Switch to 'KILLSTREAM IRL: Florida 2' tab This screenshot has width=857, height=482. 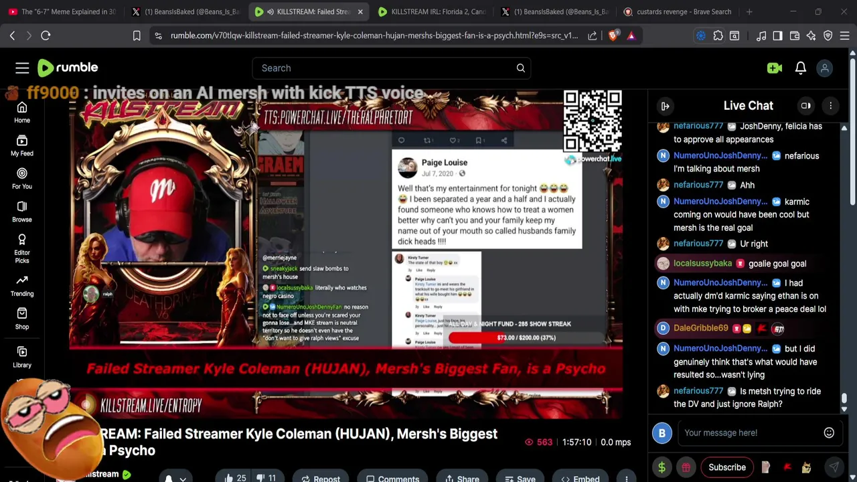click(x=432, y=11)
